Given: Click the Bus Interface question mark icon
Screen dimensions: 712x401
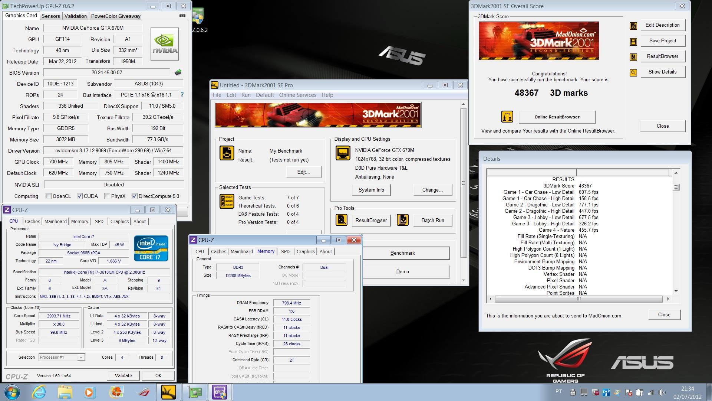Looking at the screenshot, I should click(x=182, y=95).
